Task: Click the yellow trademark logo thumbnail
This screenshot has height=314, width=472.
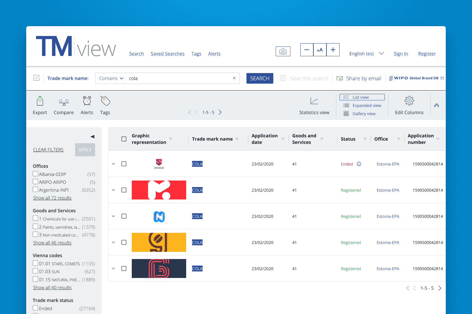Action: (x=159, y=242)
